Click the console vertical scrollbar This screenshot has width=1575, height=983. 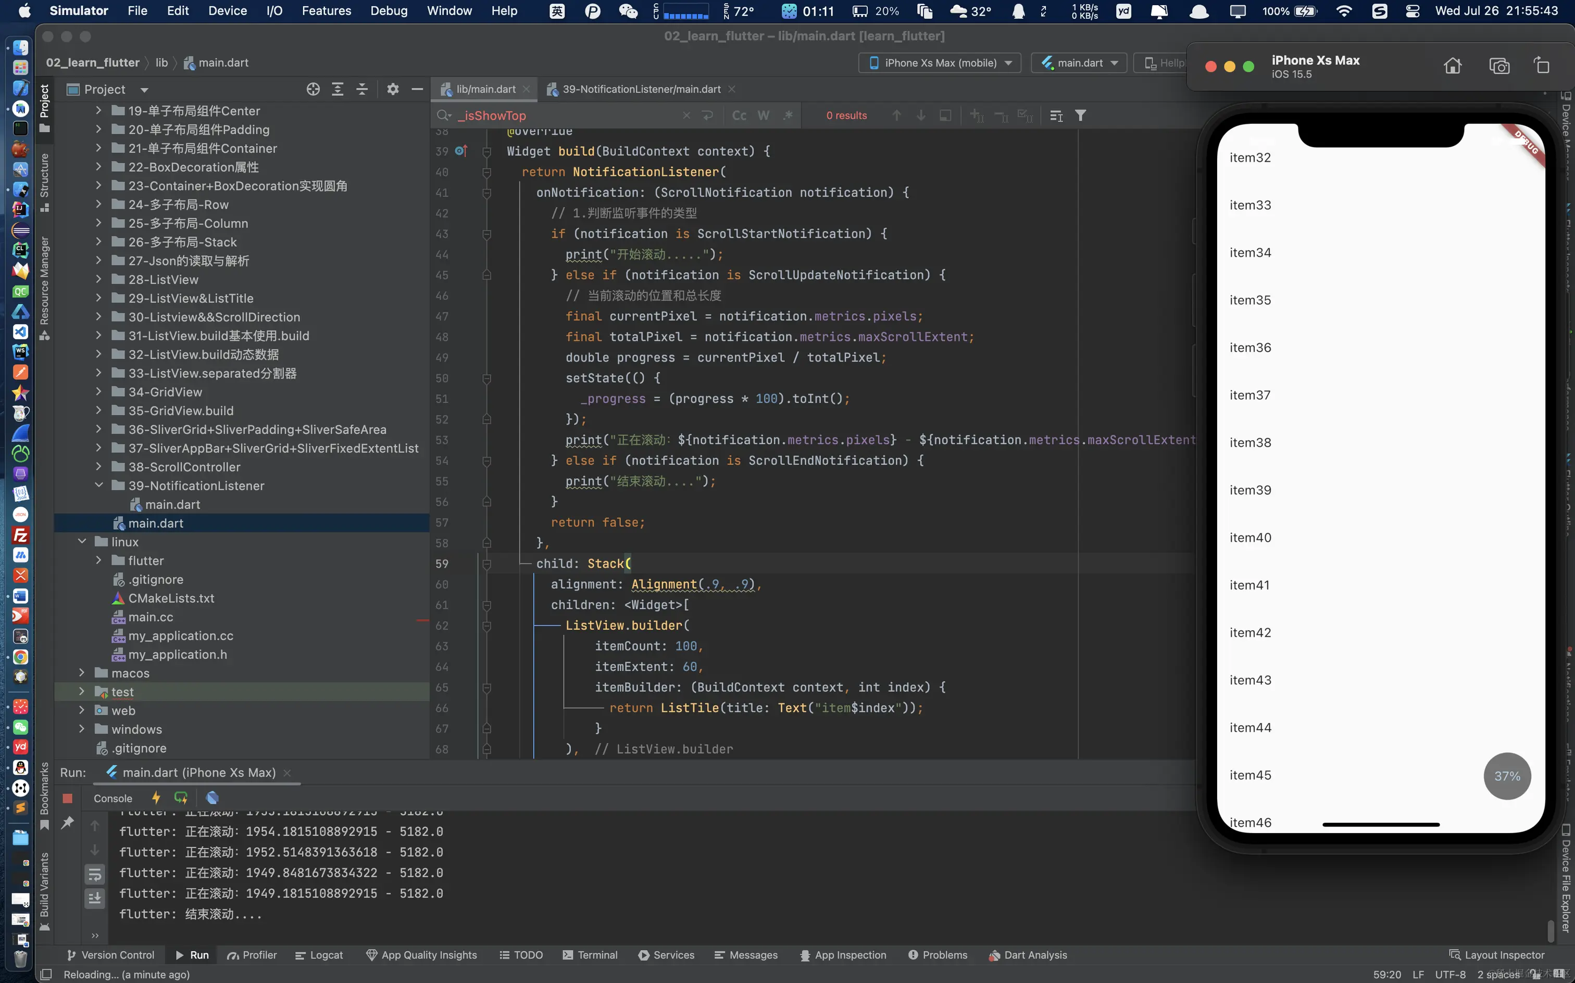pyautogui.click(x=1551, y=930)
